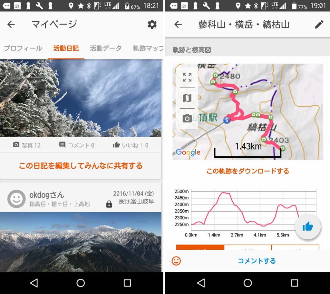Screen dimensions: 330x294
Task: Tap the blue S start marker
Action: click(x=227, y=120)
